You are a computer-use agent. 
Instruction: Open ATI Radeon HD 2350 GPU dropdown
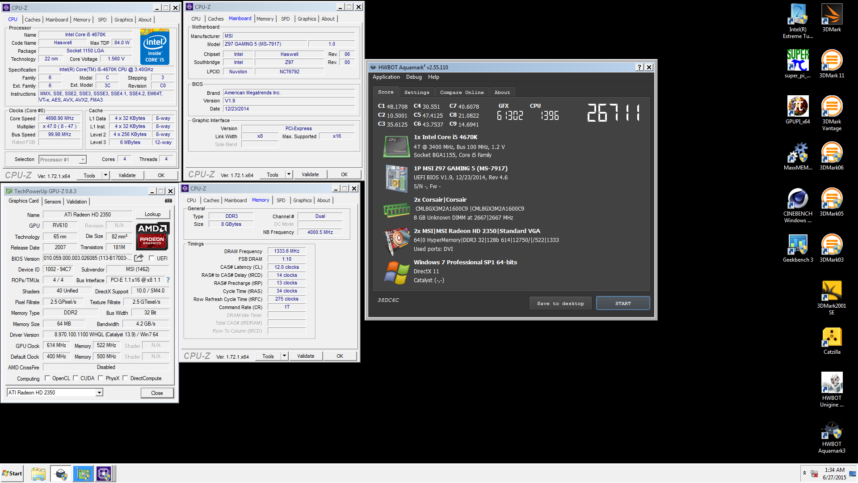coord(55,392)
